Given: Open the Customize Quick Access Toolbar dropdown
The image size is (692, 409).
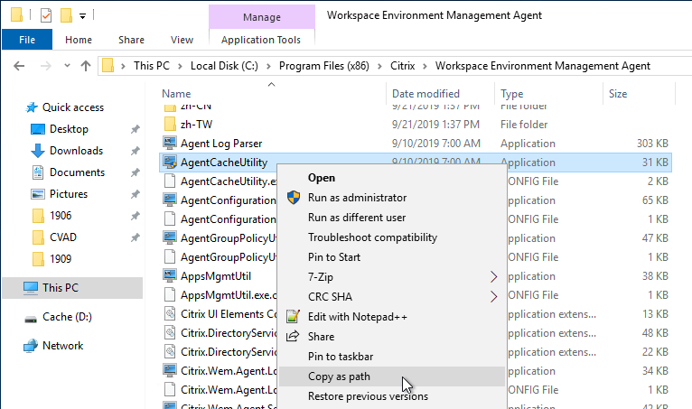Looking at the screenshot, I should (82, 16).
